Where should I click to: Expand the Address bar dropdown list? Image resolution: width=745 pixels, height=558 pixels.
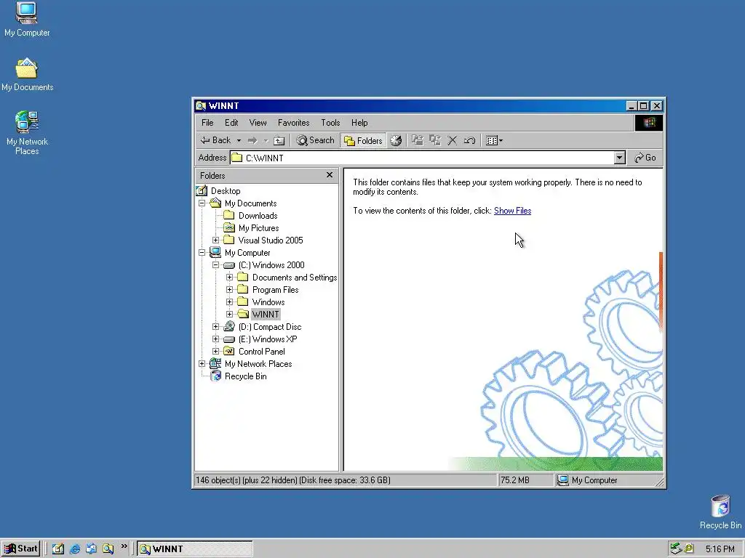[619, 158]
